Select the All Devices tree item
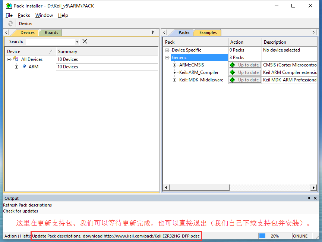This screenshot has height=242, width=322. point(32,59)
